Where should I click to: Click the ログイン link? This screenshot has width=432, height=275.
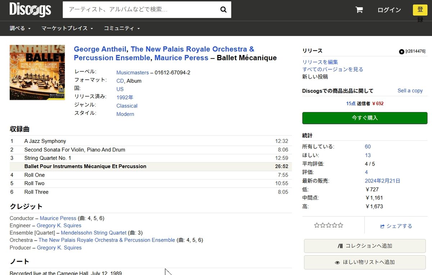(x=389, y=10)
